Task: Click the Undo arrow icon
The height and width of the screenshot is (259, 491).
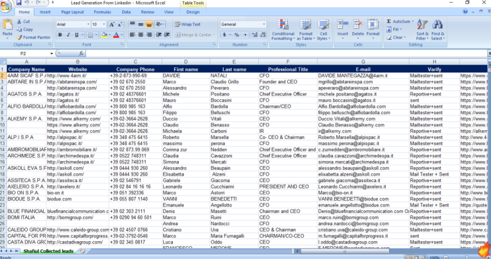Action: point(26,3)
